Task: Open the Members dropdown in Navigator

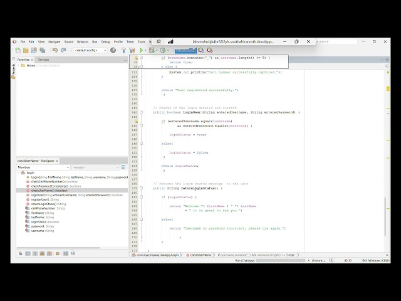Action: (x=43, y=167)
